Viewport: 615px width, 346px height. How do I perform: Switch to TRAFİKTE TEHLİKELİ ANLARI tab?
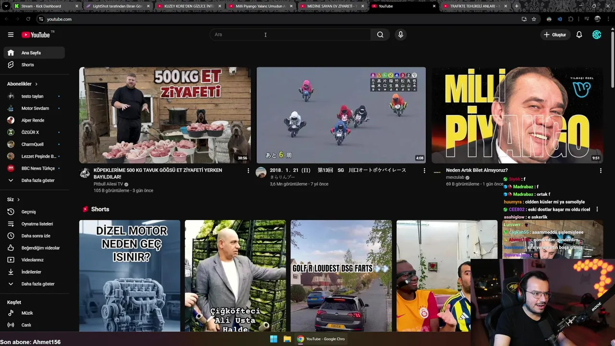tap(475, 6)
